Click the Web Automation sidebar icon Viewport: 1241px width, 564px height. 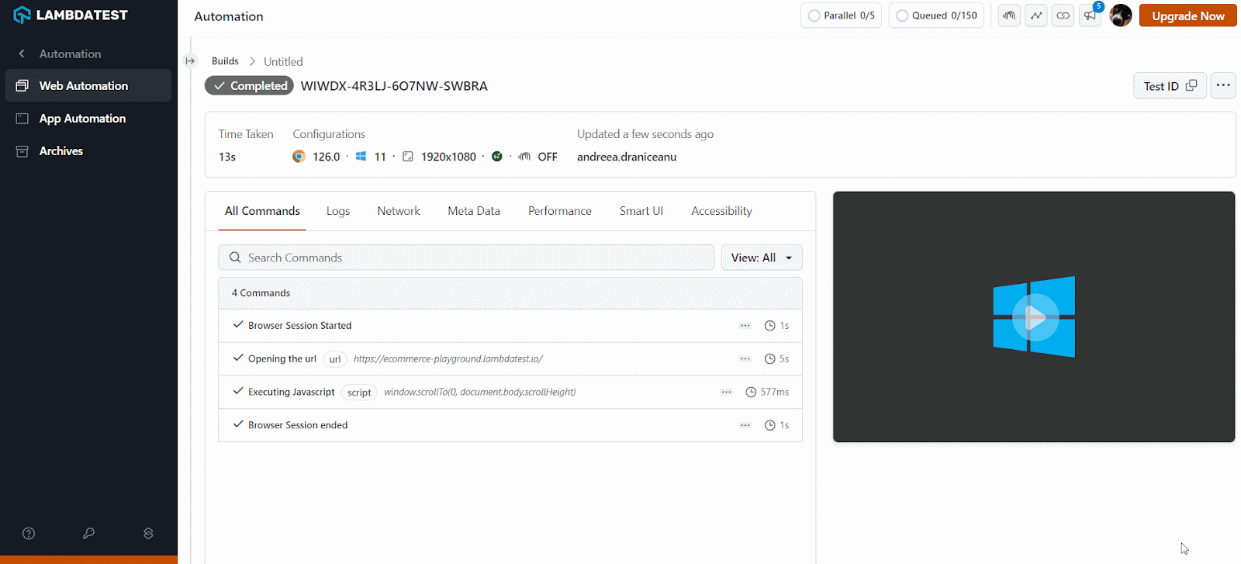[x=22, y=85]
